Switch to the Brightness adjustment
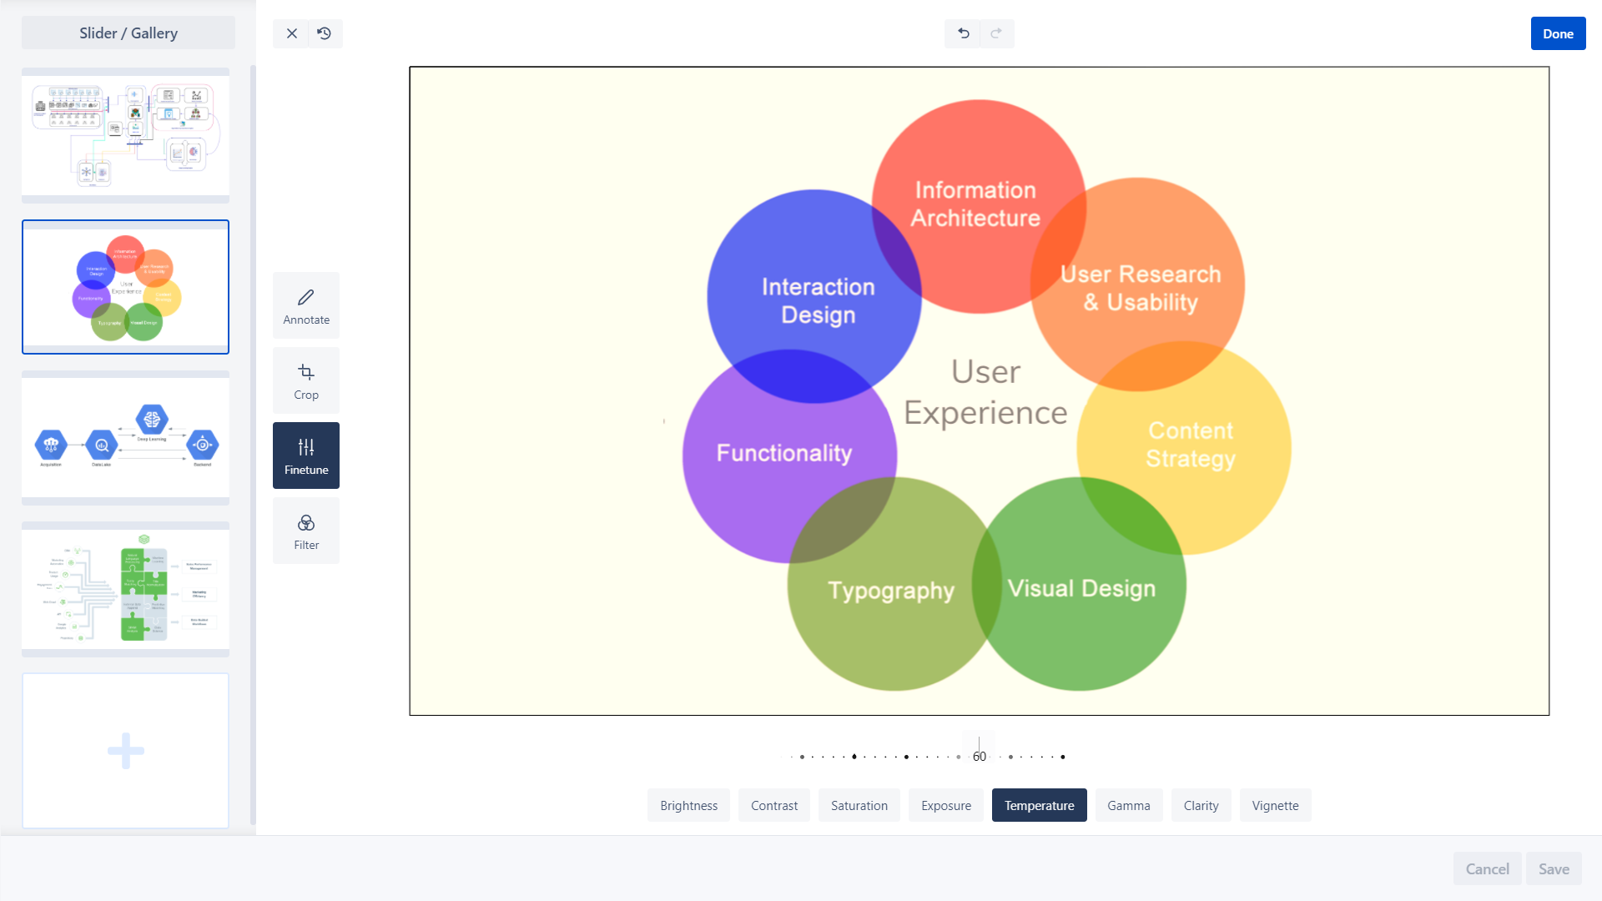This screenshot has height=901, width=1602. (688, 805)
